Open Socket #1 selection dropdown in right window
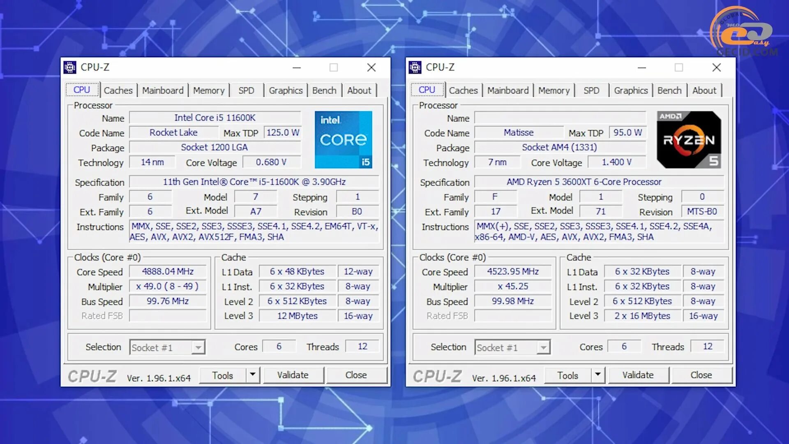 coord(544,347)
